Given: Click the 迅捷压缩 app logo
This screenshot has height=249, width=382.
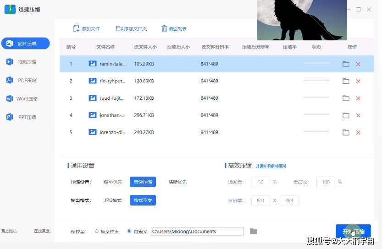Looking at the screenshot, I should (x=10, y=9).
